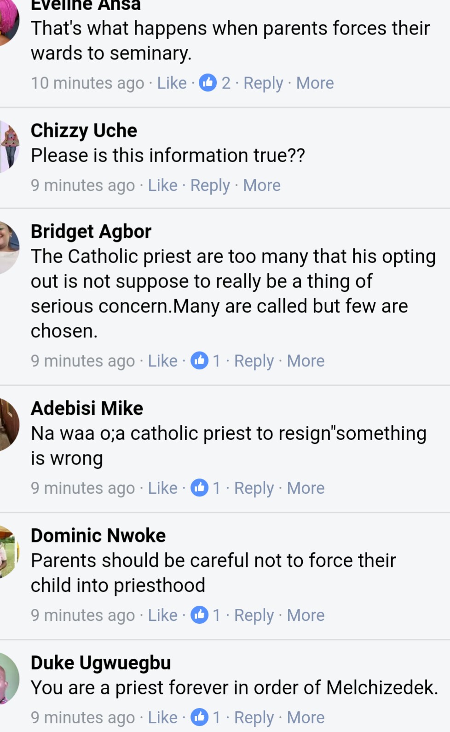Reply to Chizzy Uche's comment
450x732 pixels.
[x=210, y=185]
